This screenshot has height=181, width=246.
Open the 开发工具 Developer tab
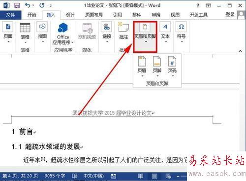click(199, 15)
